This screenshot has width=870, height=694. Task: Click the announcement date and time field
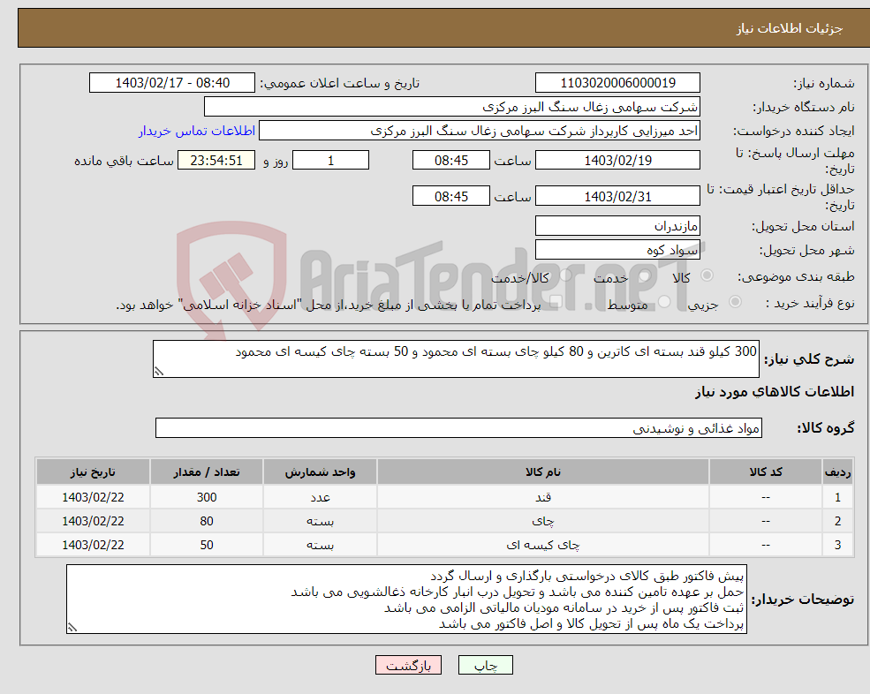172,83
